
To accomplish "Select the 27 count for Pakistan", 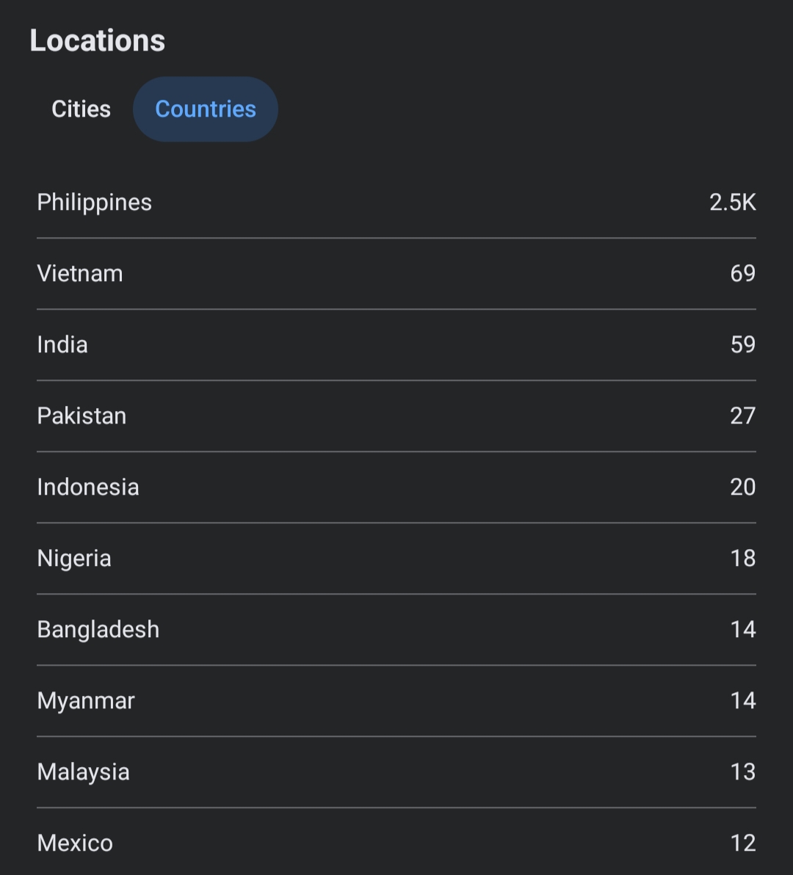I will coord(743,416).
